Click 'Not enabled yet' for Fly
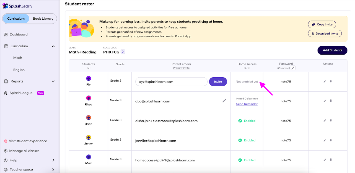 247,82
